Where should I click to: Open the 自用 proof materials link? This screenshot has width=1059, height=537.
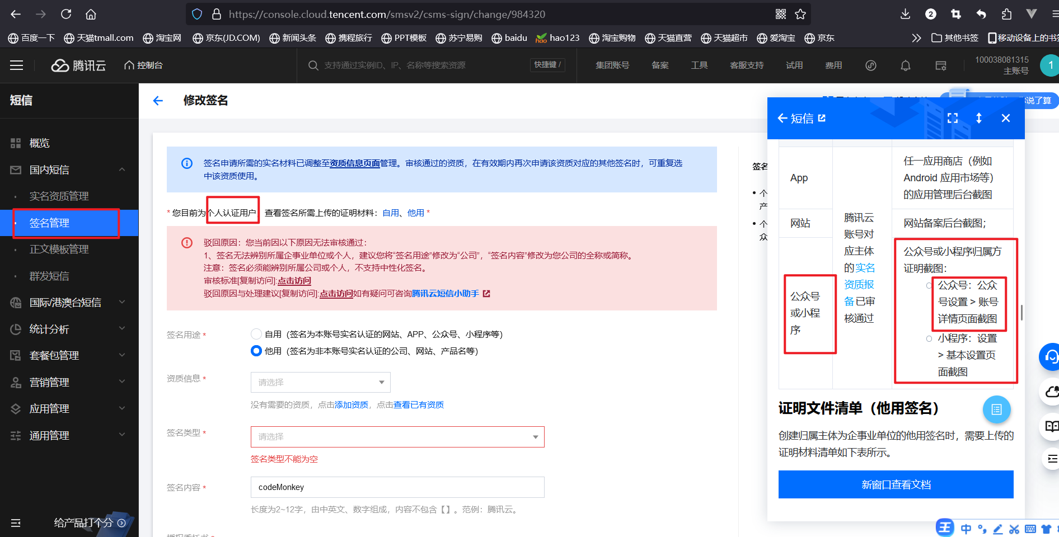391,213
